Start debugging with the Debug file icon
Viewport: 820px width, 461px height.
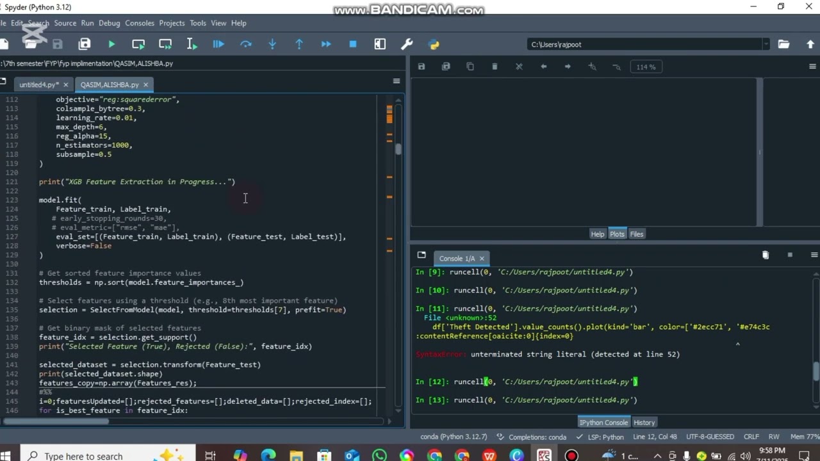point(218,44)
